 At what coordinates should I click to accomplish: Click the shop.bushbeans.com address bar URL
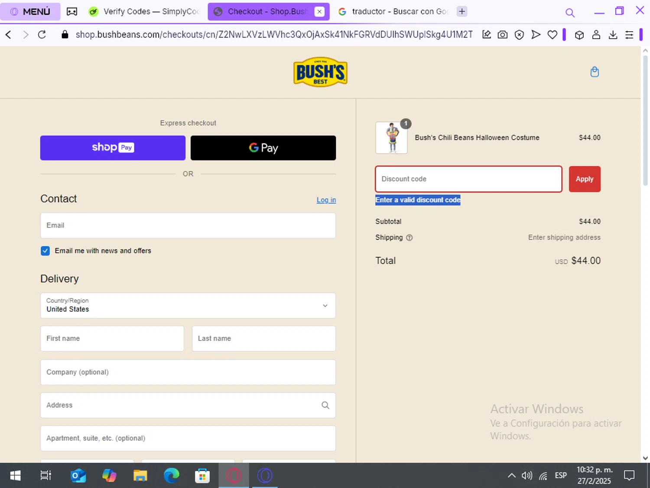(274, 35)
